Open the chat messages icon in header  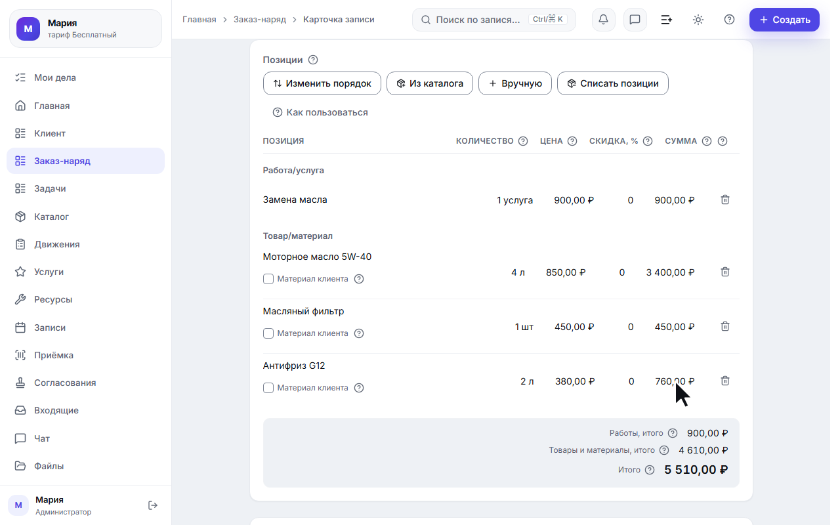coord(635,20)
